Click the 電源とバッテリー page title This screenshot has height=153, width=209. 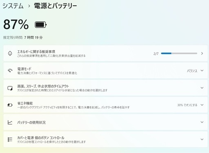click(56, 6)
